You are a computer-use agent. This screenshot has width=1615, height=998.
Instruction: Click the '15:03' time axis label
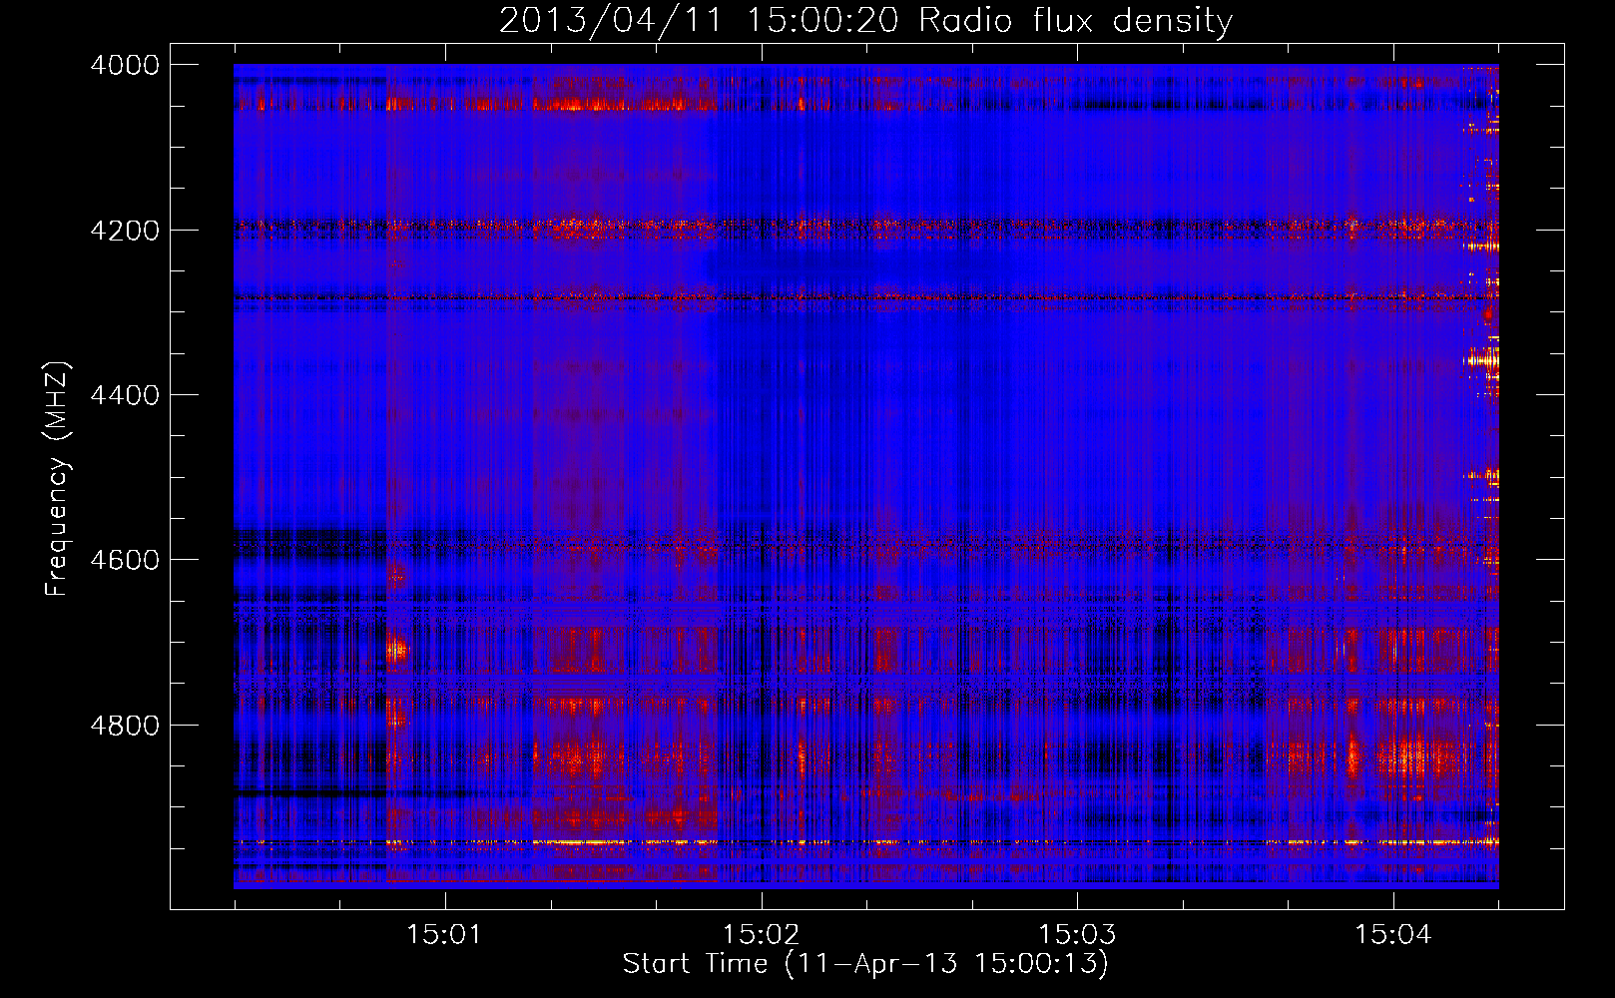1077,935
